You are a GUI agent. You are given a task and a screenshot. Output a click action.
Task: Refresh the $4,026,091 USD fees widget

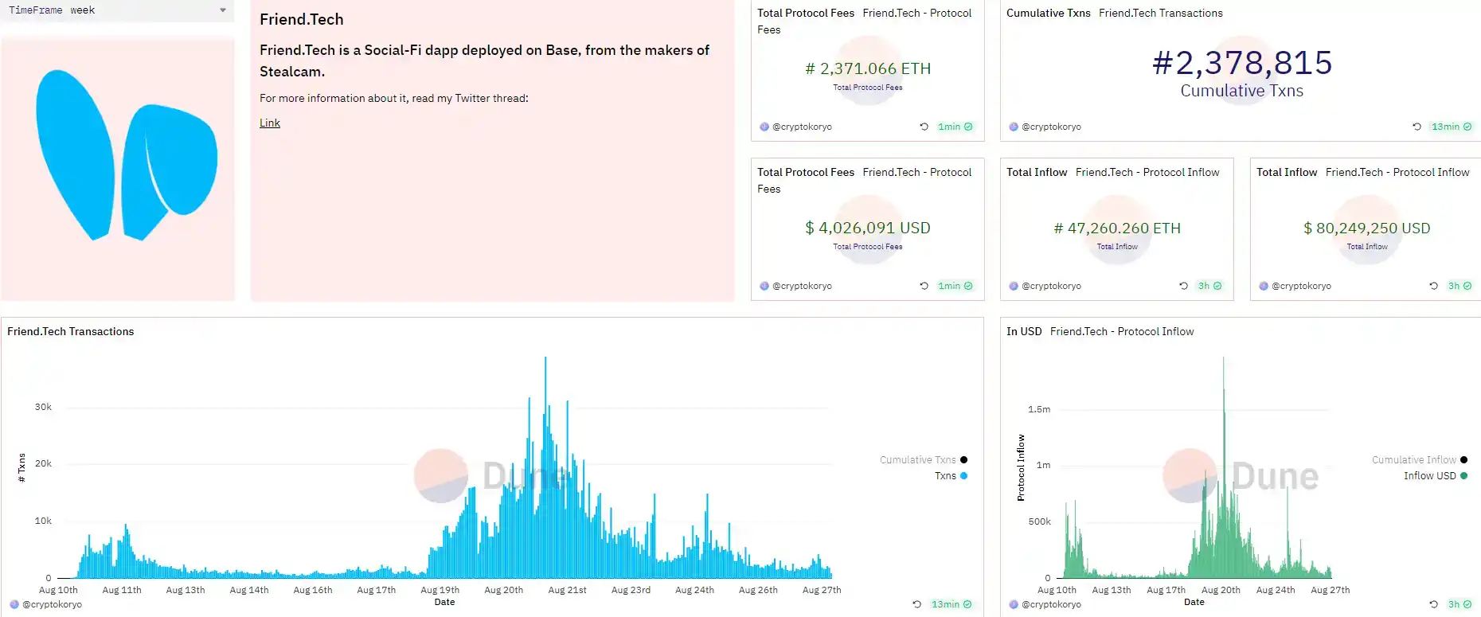tap(924, 286)
